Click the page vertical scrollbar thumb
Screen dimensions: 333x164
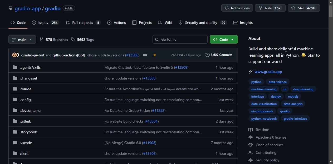point(331,11)
